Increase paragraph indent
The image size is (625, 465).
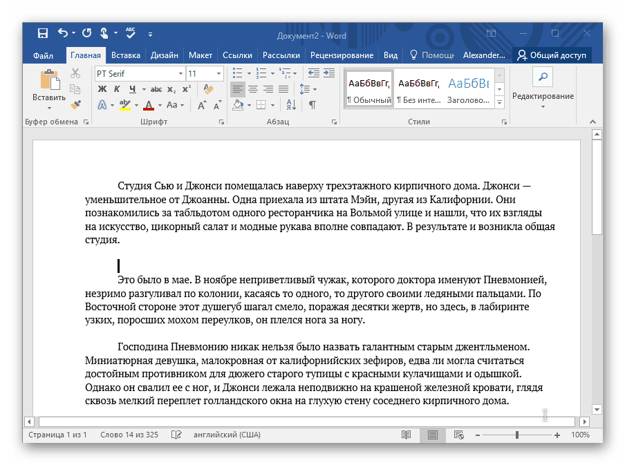pyautogui.click(x=329, y=73)
